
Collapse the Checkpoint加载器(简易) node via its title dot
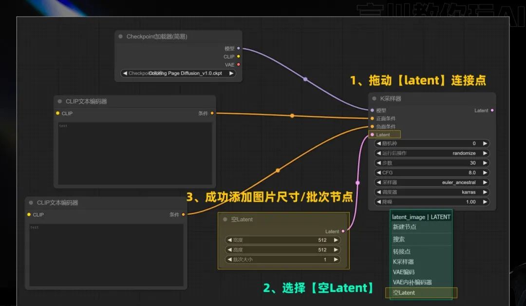coord(120,36)
